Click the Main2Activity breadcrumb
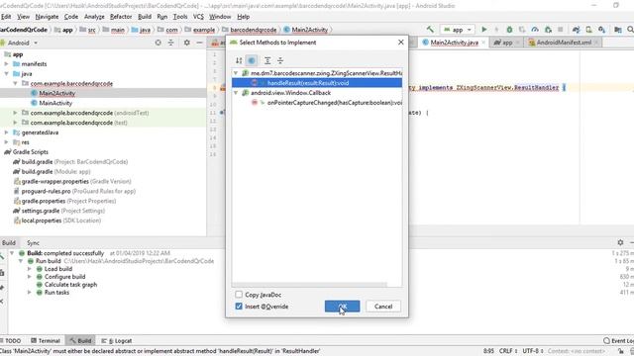 click(306, 30)
